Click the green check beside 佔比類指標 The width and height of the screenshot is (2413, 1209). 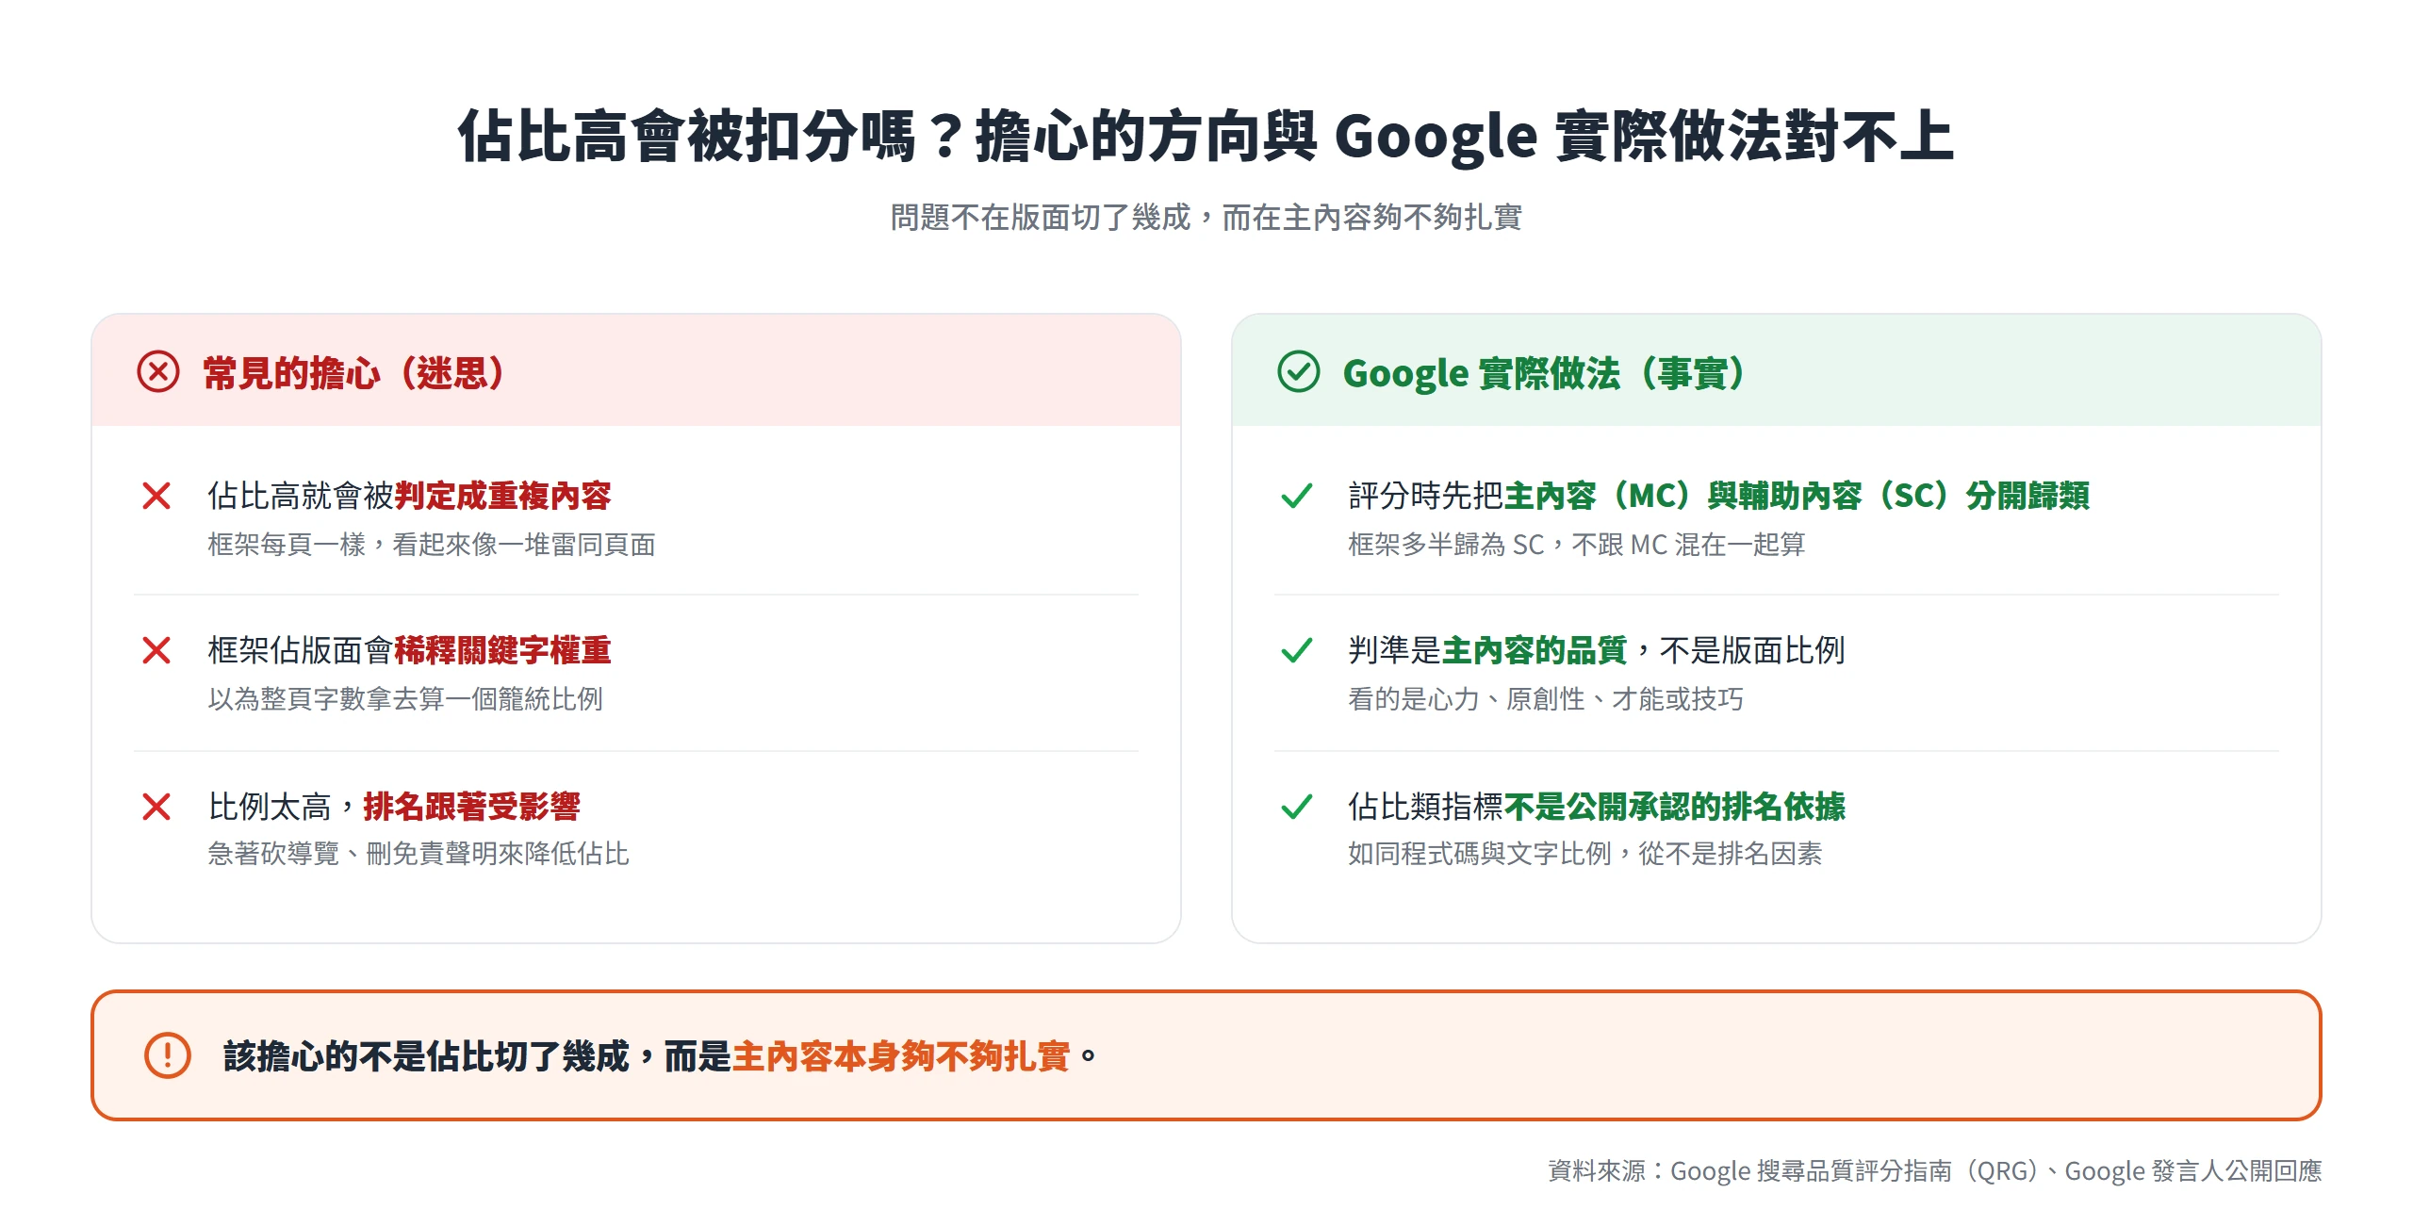click(x=1297, y=807)
